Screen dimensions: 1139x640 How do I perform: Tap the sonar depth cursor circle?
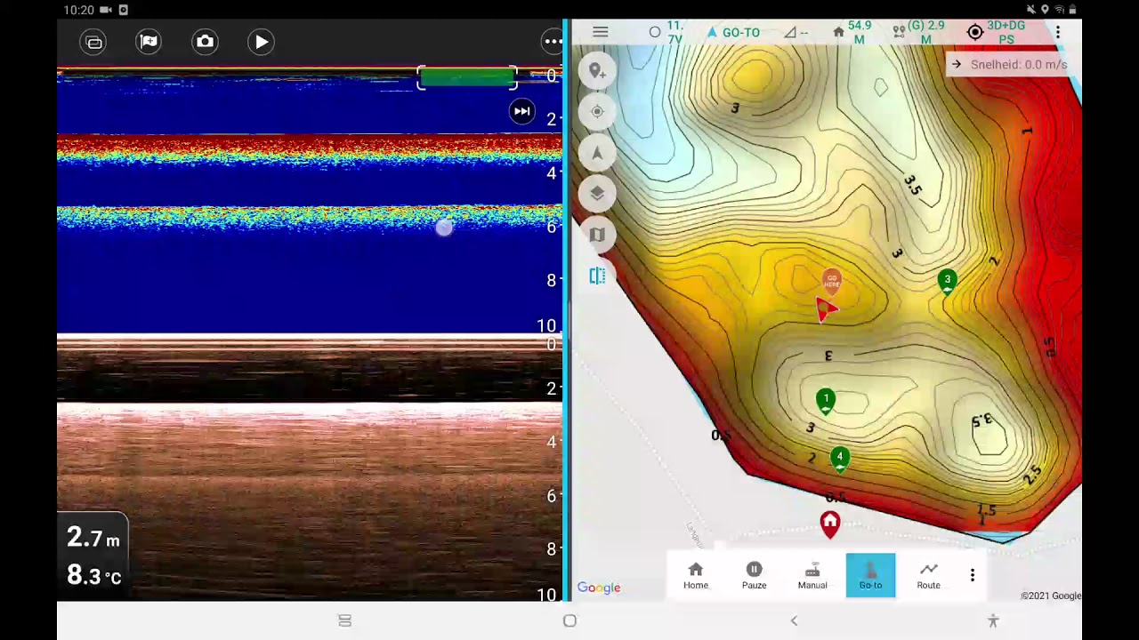(444, 228)
